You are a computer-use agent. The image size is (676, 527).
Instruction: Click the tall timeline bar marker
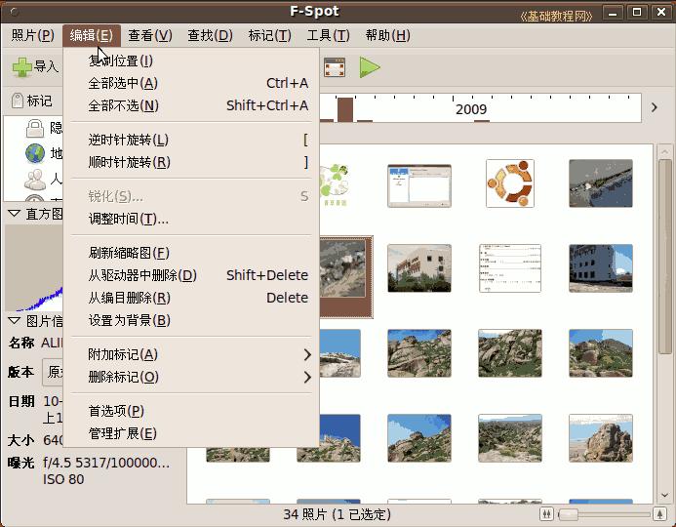click(345, 109)
